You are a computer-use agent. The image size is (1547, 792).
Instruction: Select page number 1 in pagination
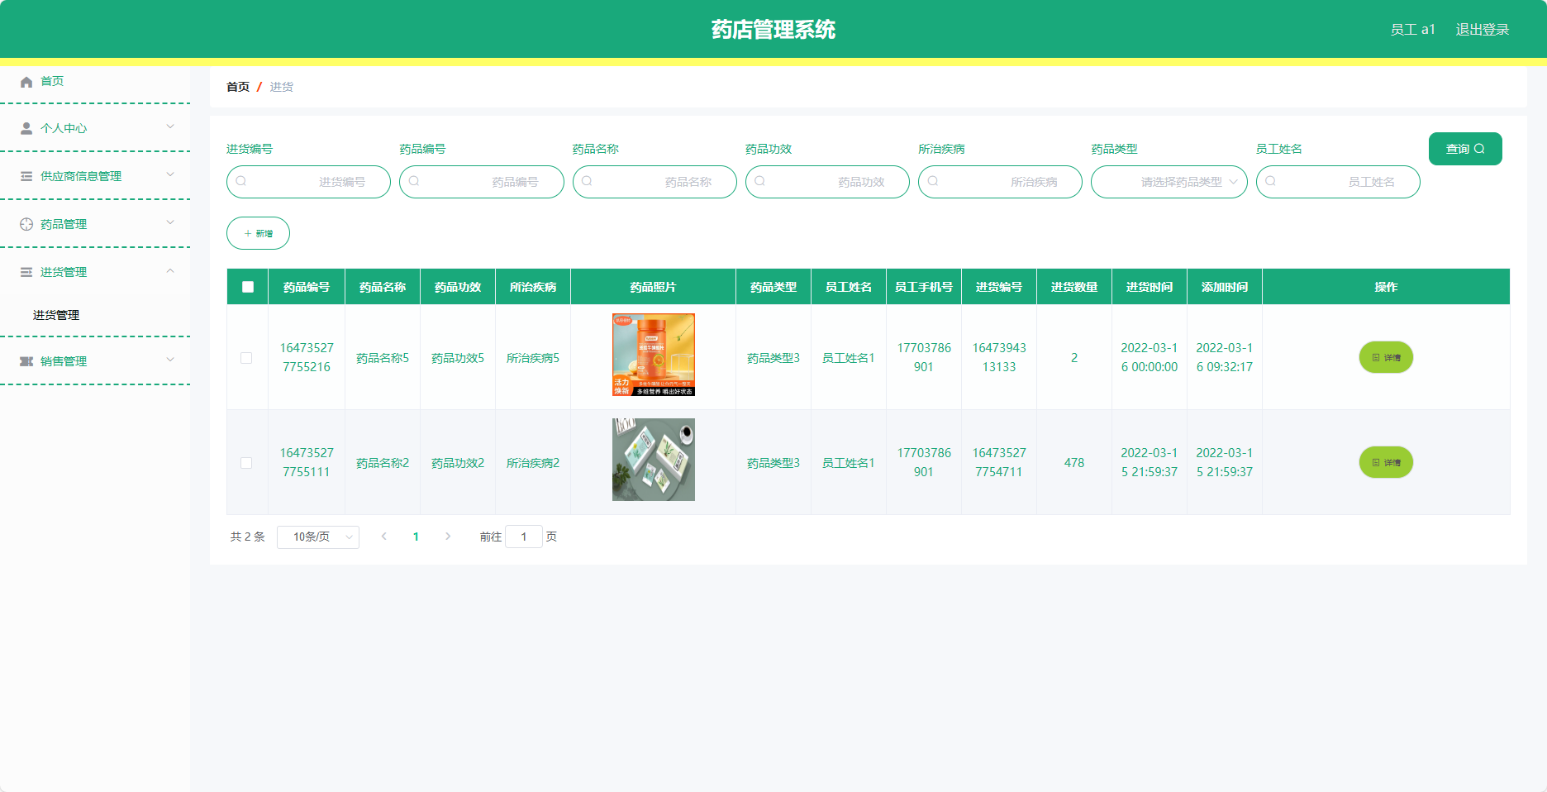coord(416,537)
